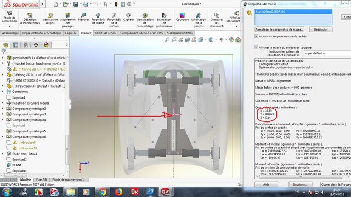Click Remplacer les propriétés de masse button

click(279, 30)
